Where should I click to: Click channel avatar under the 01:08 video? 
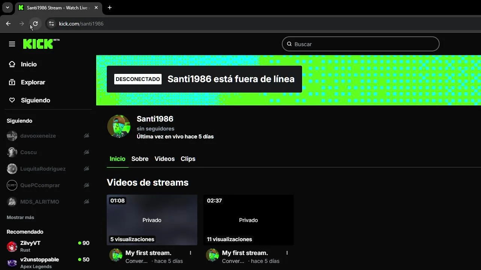click(116, 255)
